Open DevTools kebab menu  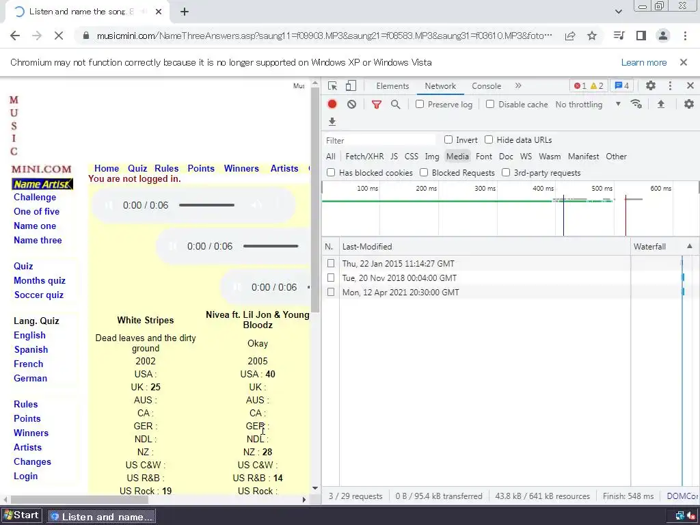pos(670,85)
